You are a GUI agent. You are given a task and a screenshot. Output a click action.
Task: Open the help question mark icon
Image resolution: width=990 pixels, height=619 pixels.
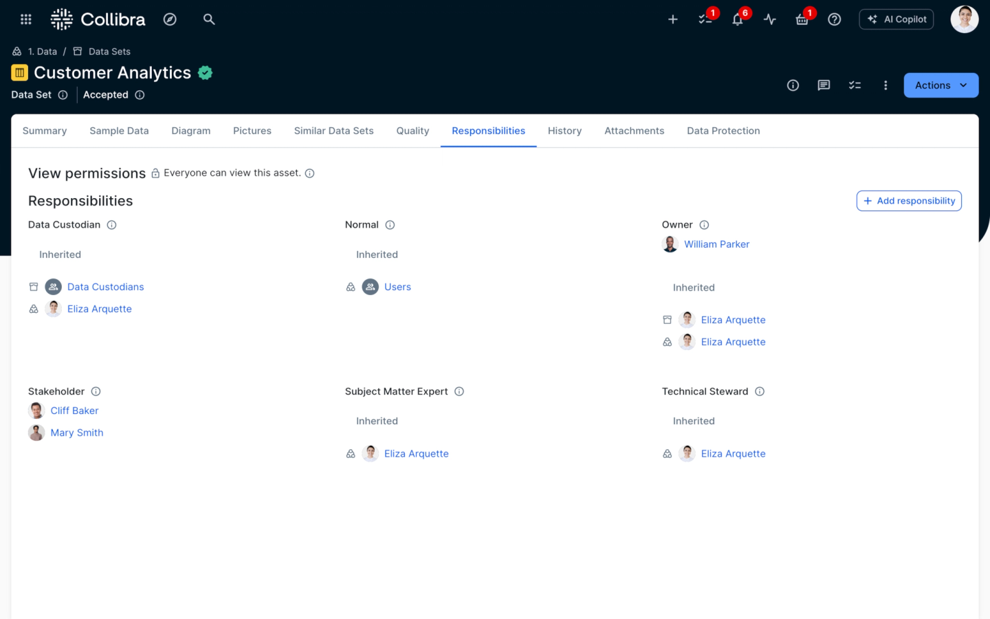coord(834,19)
